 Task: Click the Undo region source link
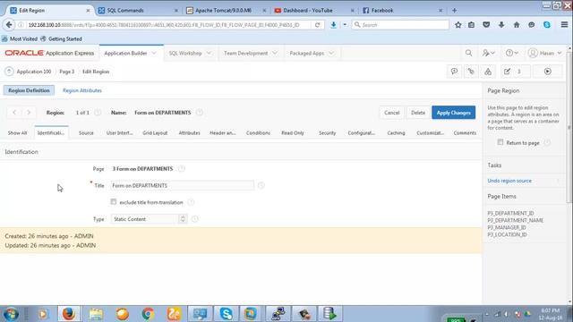[x=509, y=181]
